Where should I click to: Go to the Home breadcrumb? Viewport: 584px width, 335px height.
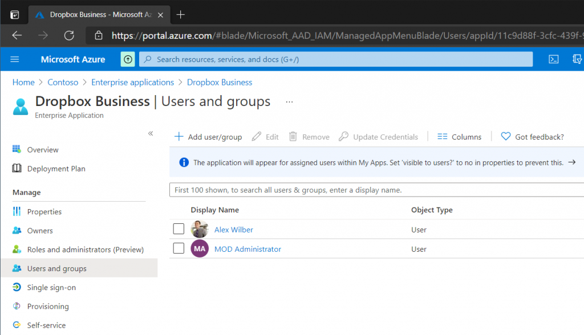(x=23, y=82)
